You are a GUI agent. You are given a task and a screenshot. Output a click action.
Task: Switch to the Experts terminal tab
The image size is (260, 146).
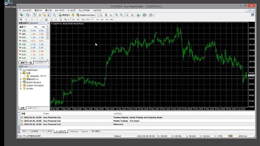85,131
